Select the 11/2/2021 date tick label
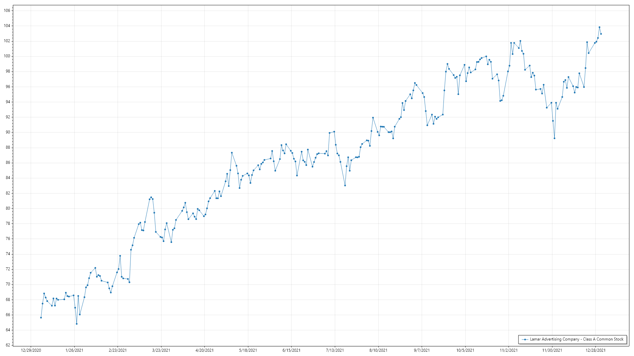Image resolution: width=634 pixels, height=356 pixels. pyautogui.click(x=509, y=350)
